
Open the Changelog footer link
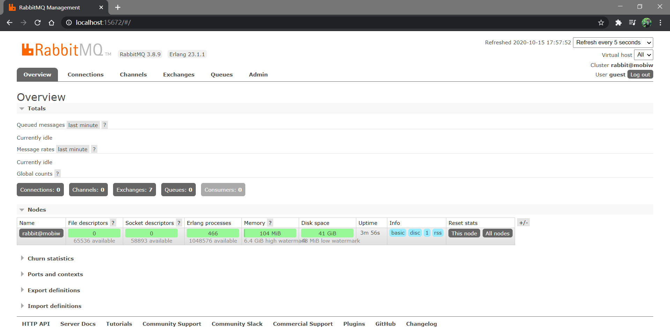pos(421,324)
